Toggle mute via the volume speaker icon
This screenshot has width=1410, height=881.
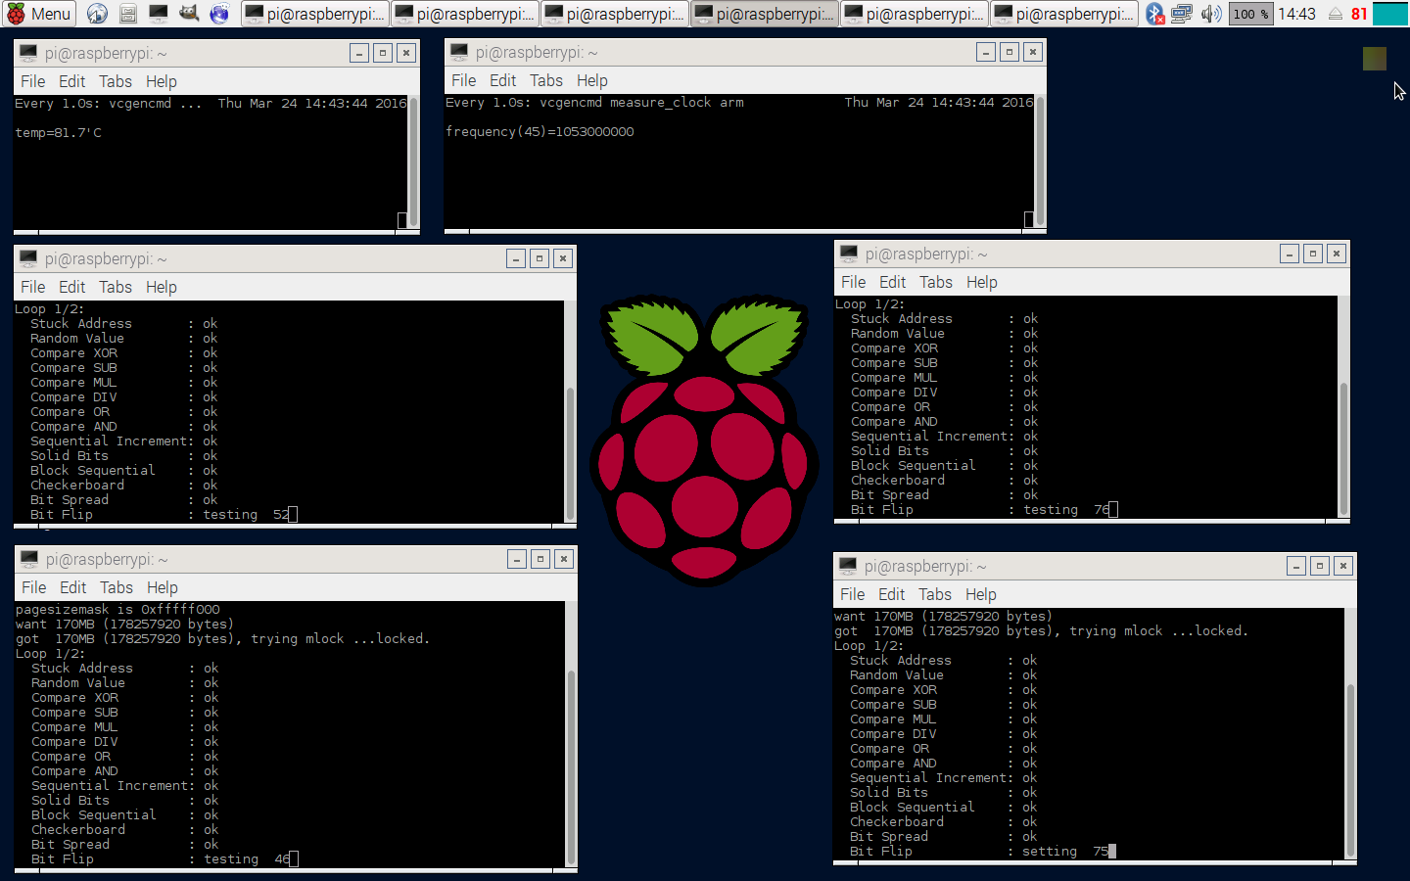(1211, 14)
